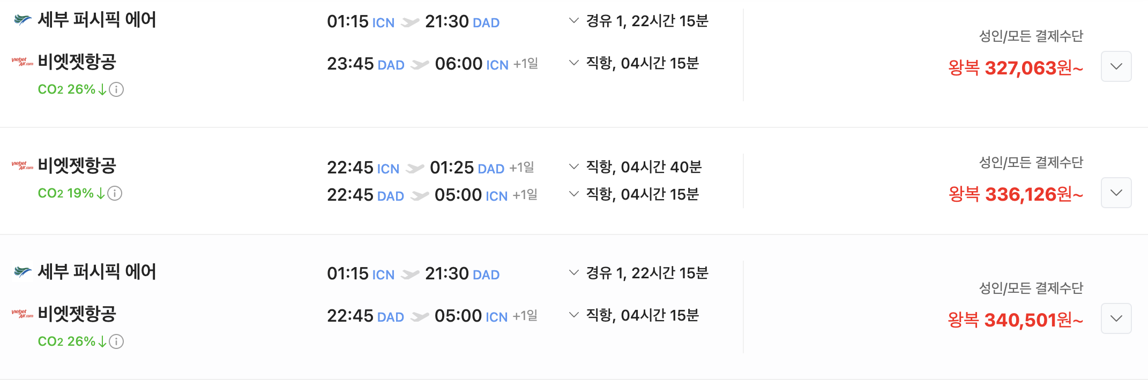This screenshot has height=380, width=1148.
Task: Expand fare details for 336,126원 result
Action: coord(1116,193)
